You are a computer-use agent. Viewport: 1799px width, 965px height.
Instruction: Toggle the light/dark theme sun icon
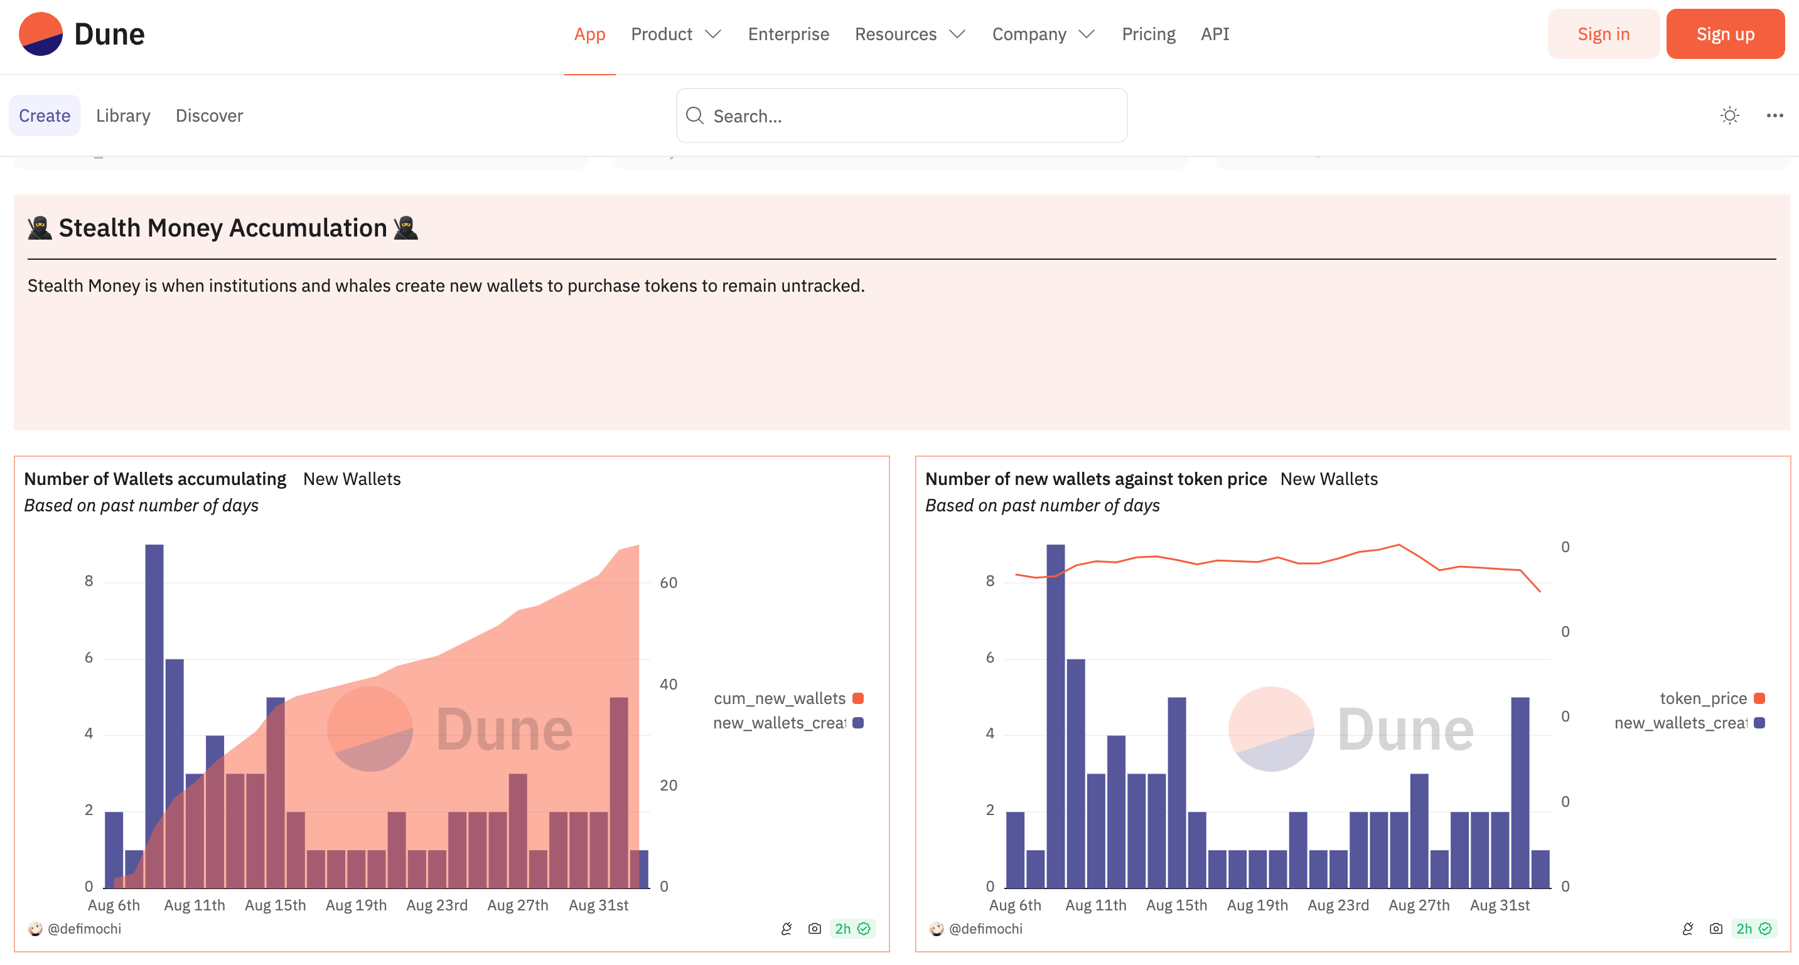(1729, 115)
